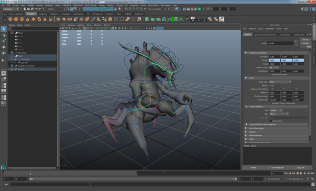Open the Windows menu
316x191 pixels.
click(49, 5)
